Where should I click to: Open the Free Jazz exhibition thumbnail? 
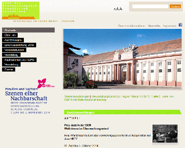(165, 134)
